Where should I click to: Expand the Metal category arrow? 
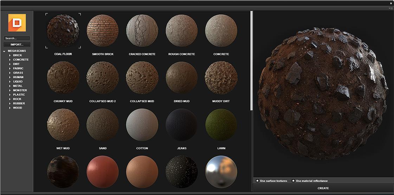[10, 86]
